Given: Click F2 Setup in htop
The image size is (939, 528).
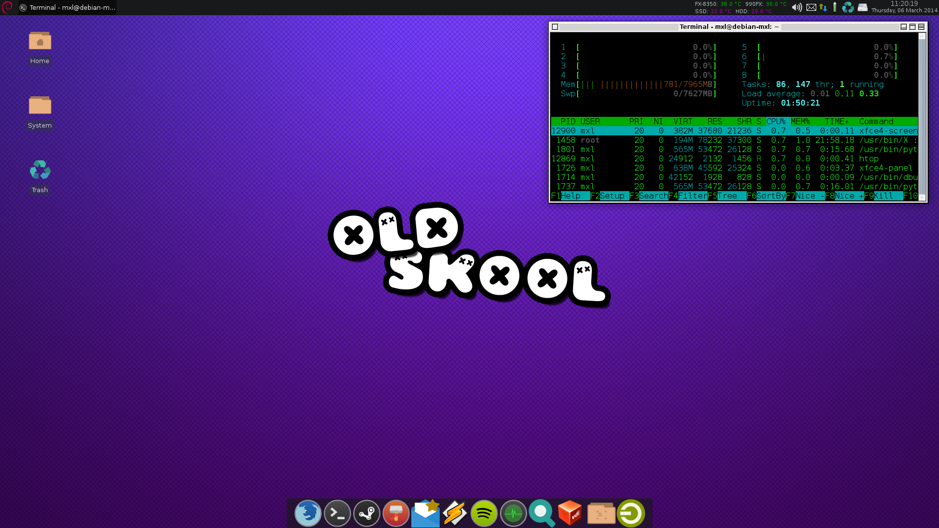Looking at the screenshot, I should (x=609, y=196).
